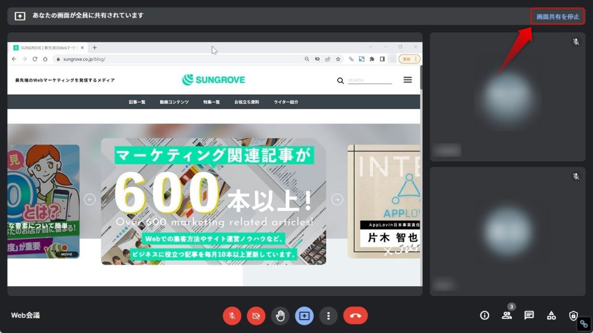Click the sungrove.co.jp/blog/ address bar

coord(178,59)
